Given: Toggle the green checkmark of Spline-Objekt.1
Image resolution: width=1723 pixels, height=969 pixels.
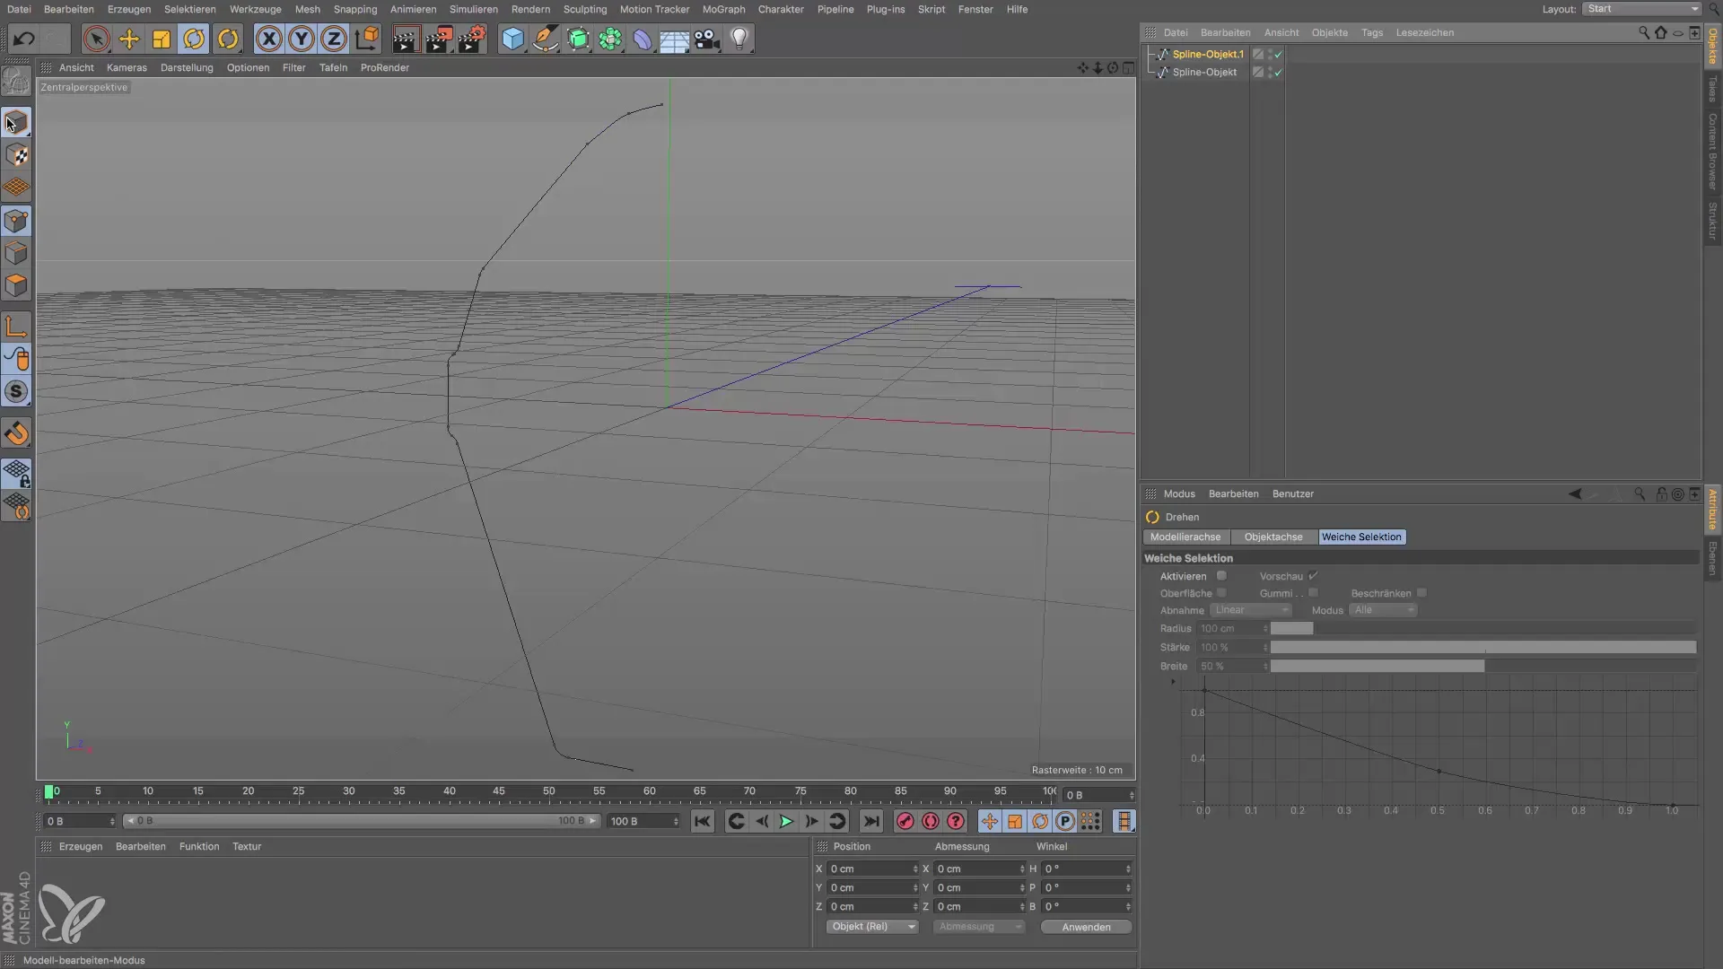Looking at the screenshot, I should click(1279, 54).
